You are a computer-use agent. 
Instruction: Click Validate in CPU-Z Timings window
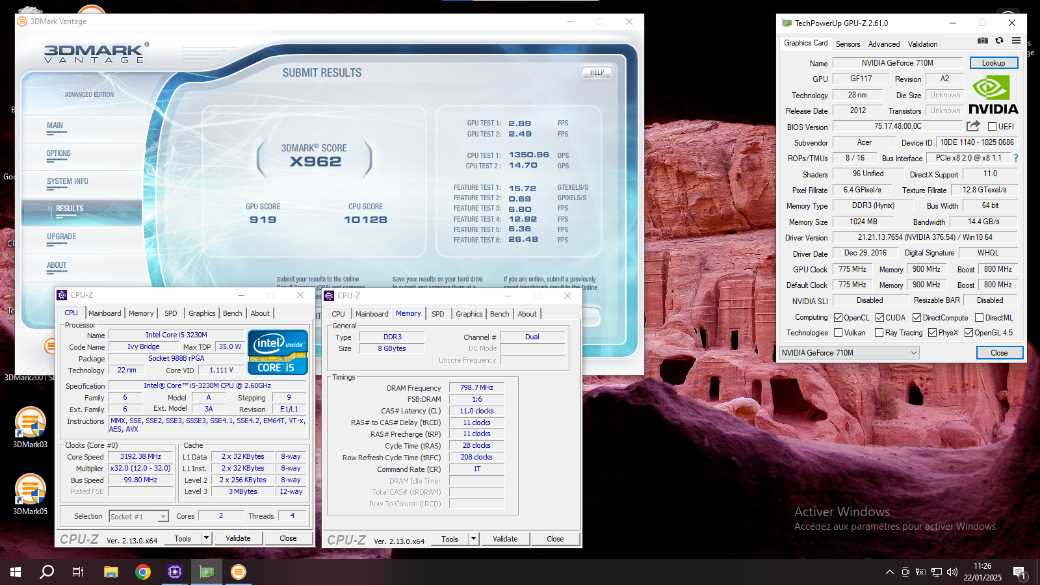tap(505, 539)
